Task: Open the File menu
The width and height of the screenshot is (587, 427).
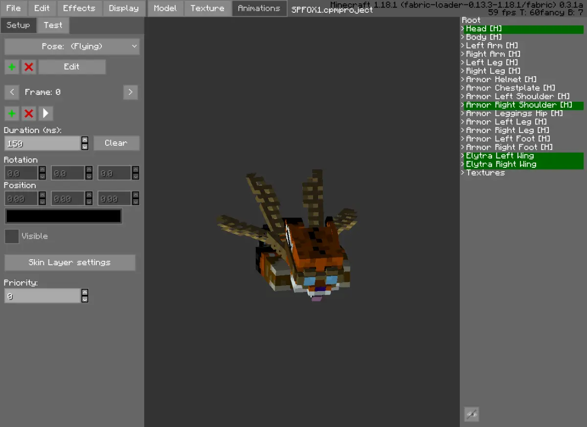Action: 14,8
